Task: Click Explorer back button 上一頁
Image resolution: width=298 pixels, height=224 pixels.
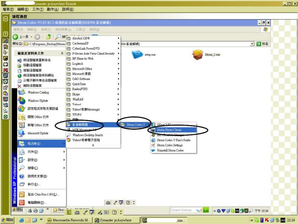Action: click(20, 37)
